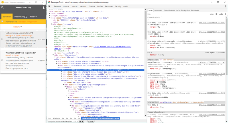The image size is (228, 123).
Task: Open training css:12351 source link
Action: click(211, 41)
